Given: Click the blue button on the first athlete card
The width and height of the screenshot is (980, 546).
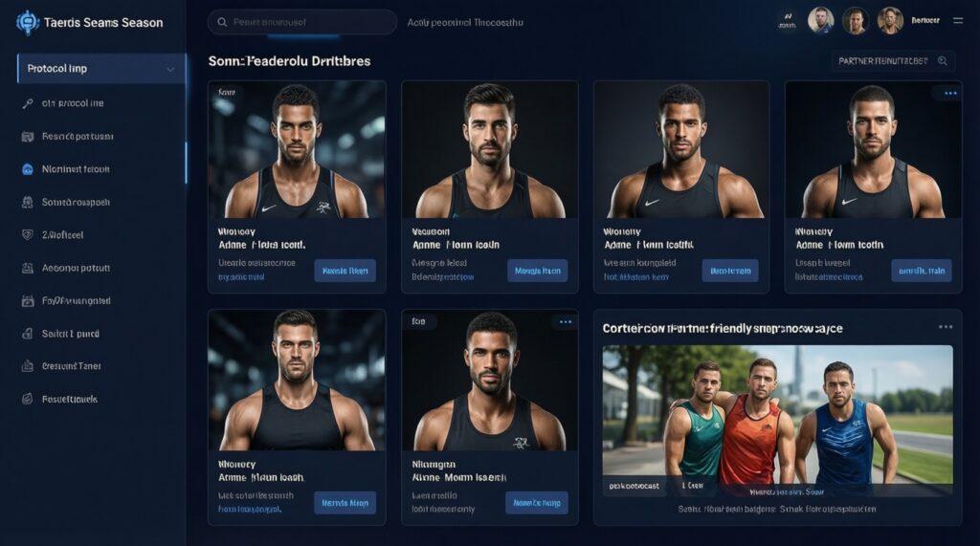Looking at the screenshot, I should [345, 271].
